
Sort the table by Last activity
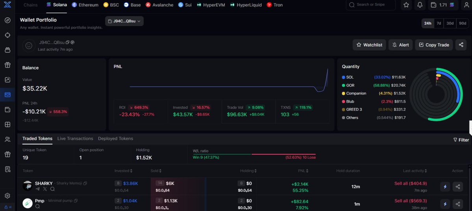point(415,171)
